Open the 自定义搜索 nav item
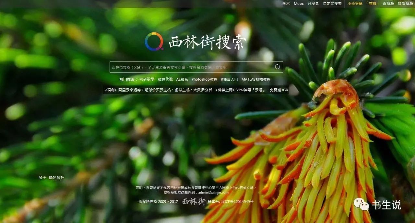The width and height of the screenshot is (415, 223). click(x=332, y=4)
